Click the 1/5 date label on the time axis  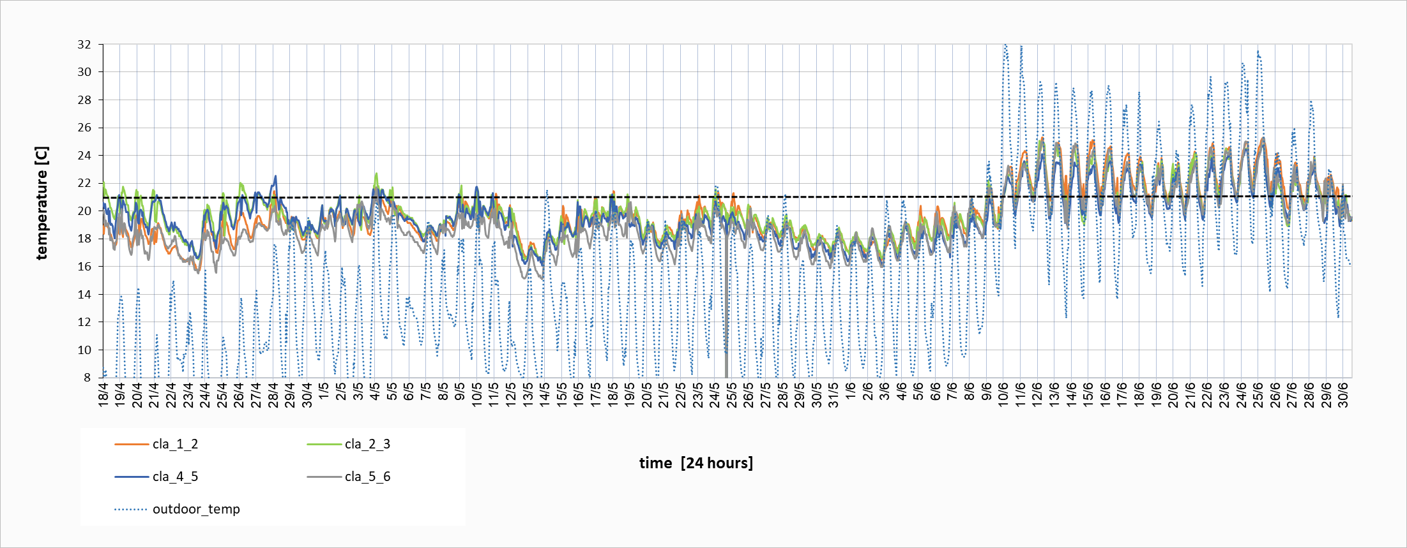[x=324, y=392]
